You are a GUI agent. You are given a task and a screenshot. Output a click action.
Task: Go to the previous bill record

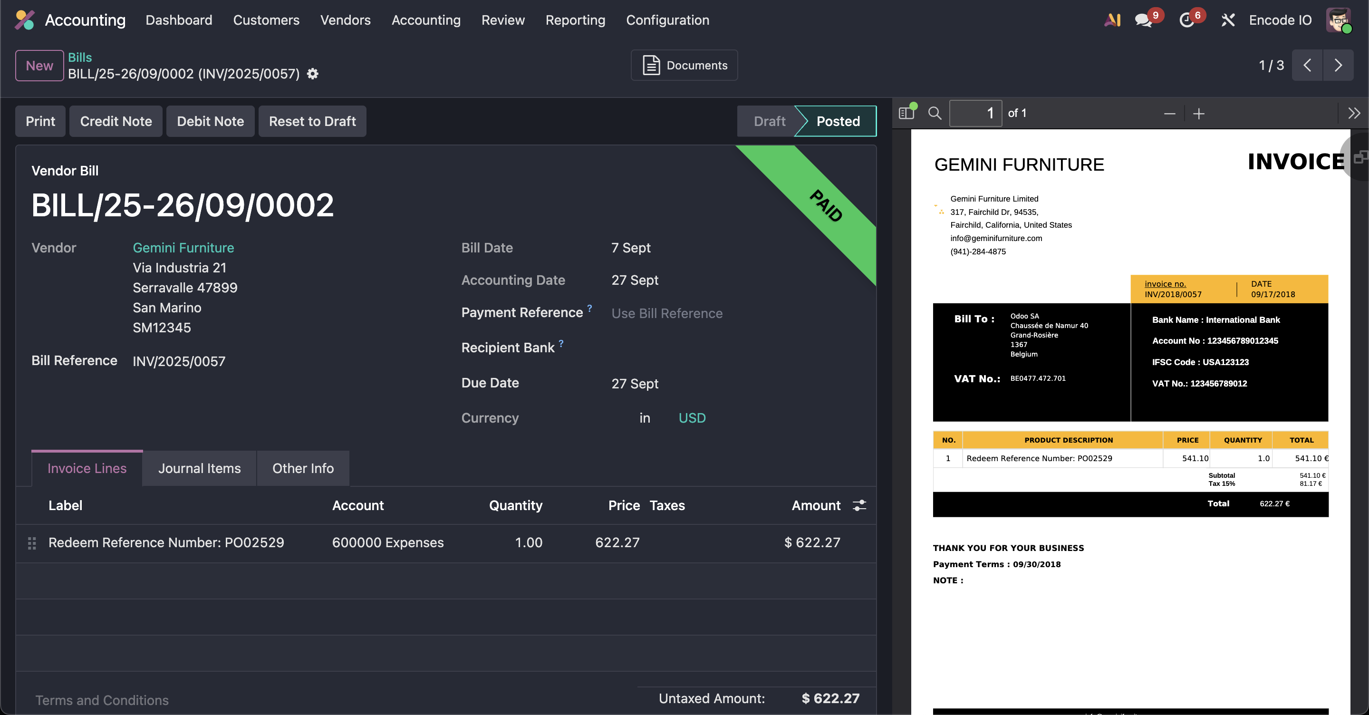(1307, 66)
